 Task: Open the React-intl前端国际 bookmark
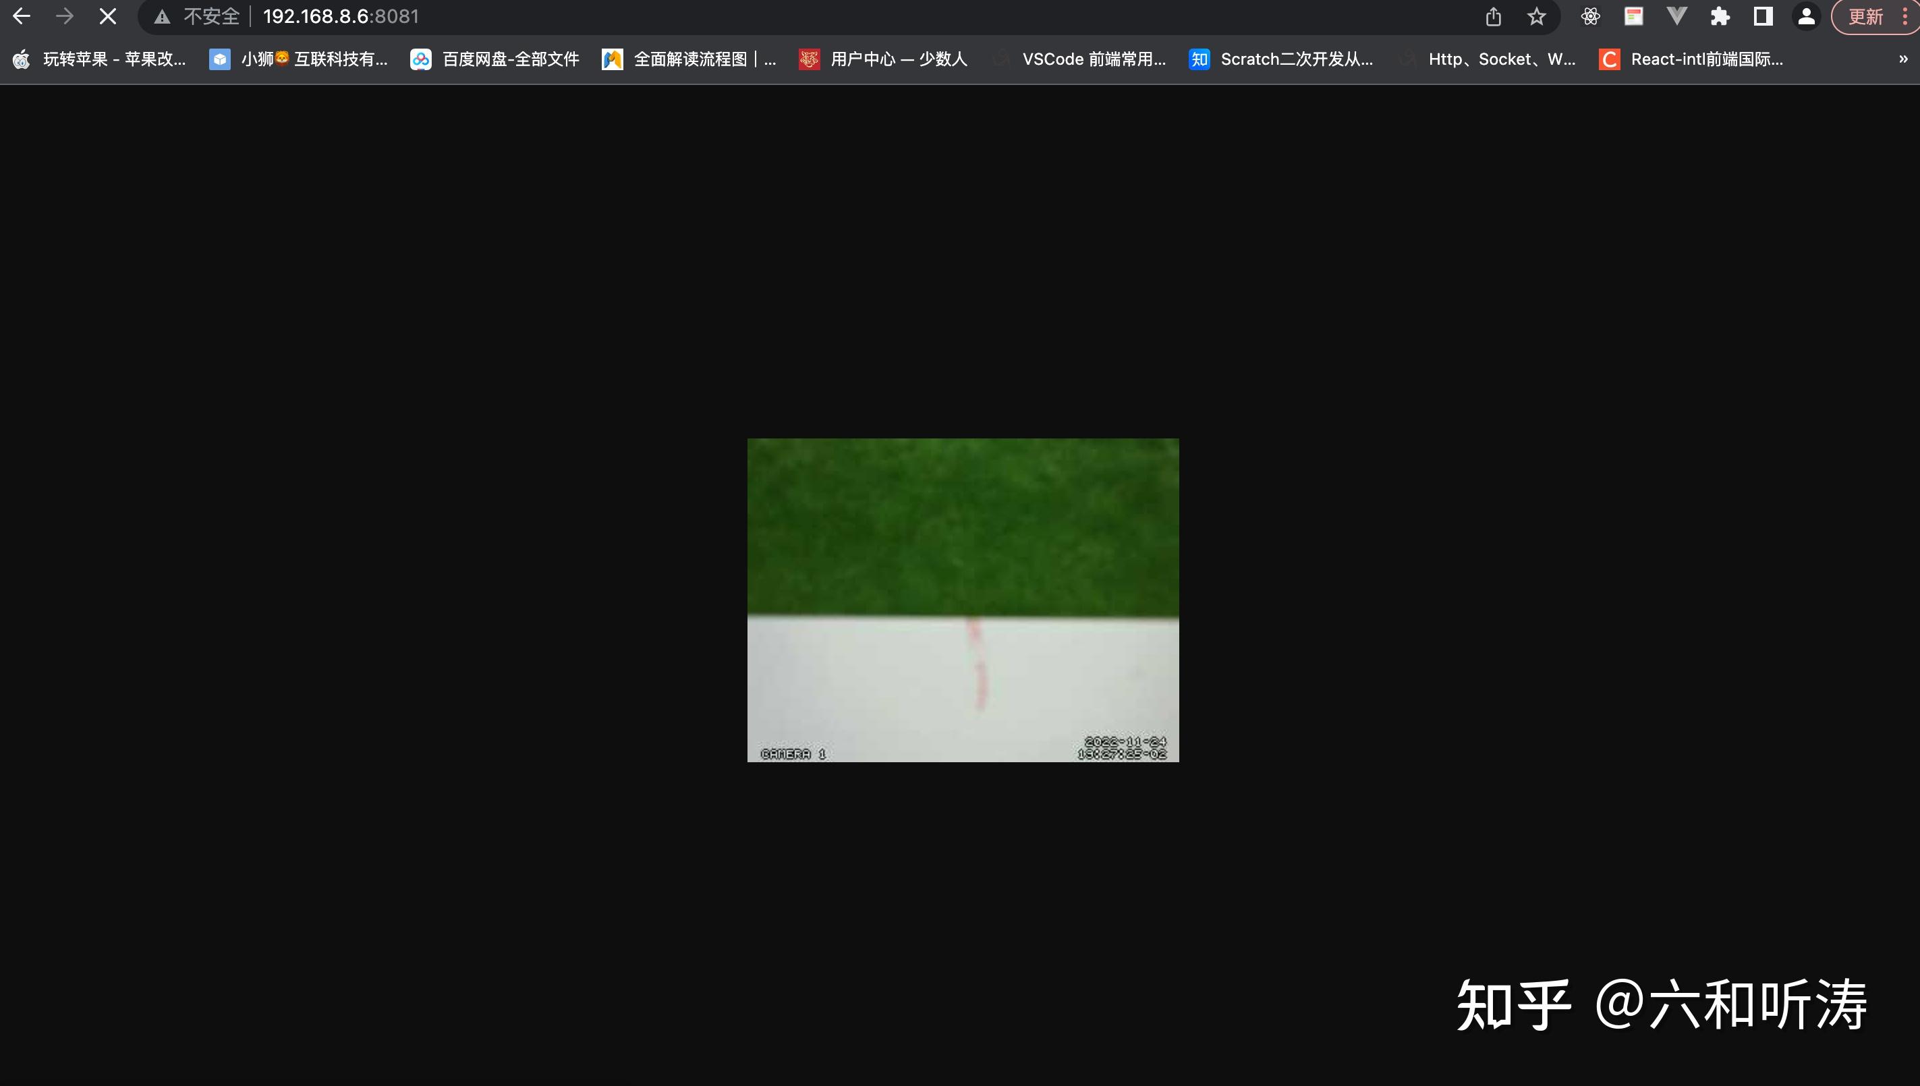click(x=1692, y=59)
